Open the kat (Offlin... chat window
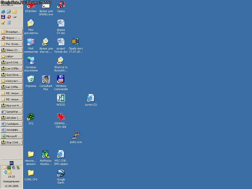The height and width of the screenshot is (189, 252). click(12, 87)
